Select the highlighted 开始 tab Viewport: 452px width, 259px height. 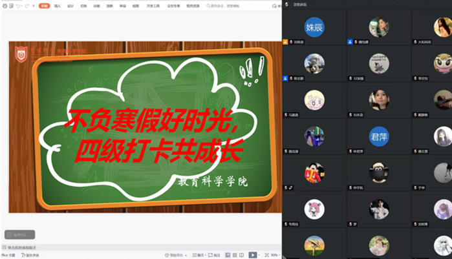click(44, 5)
